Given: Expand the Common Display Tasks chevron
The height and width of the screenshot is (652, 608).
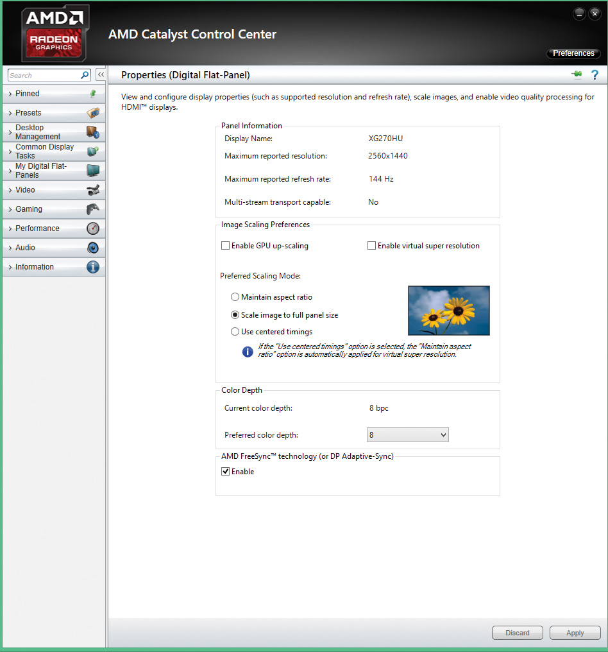Looking at the screenshot, I should coord(10,152).
